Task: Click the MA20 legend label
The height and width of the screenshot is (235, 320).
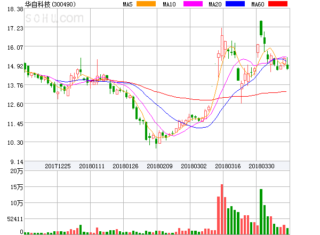Action: 215,4
